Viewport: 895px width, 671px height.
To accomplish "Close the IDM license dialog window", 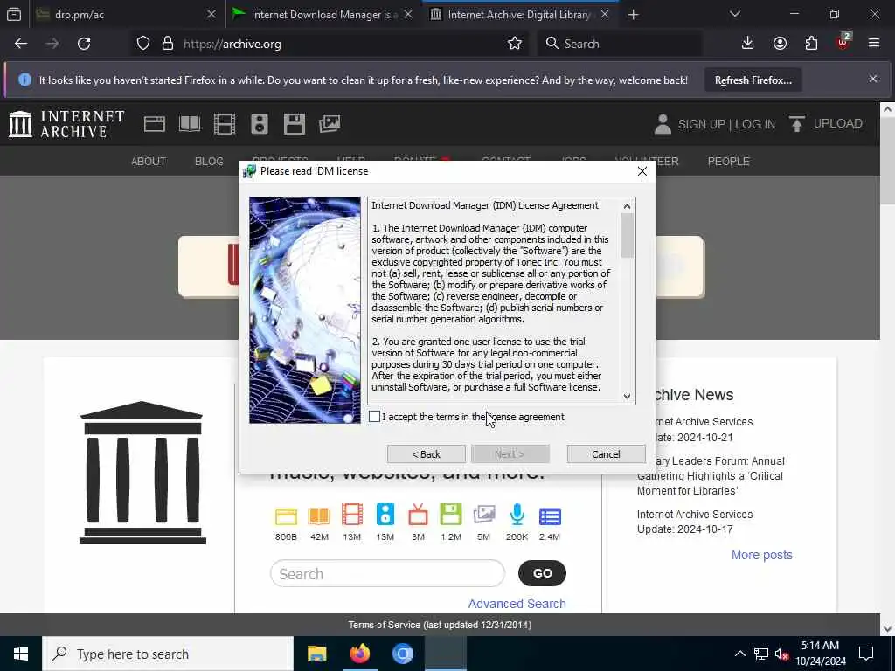I will click(642, 171).
